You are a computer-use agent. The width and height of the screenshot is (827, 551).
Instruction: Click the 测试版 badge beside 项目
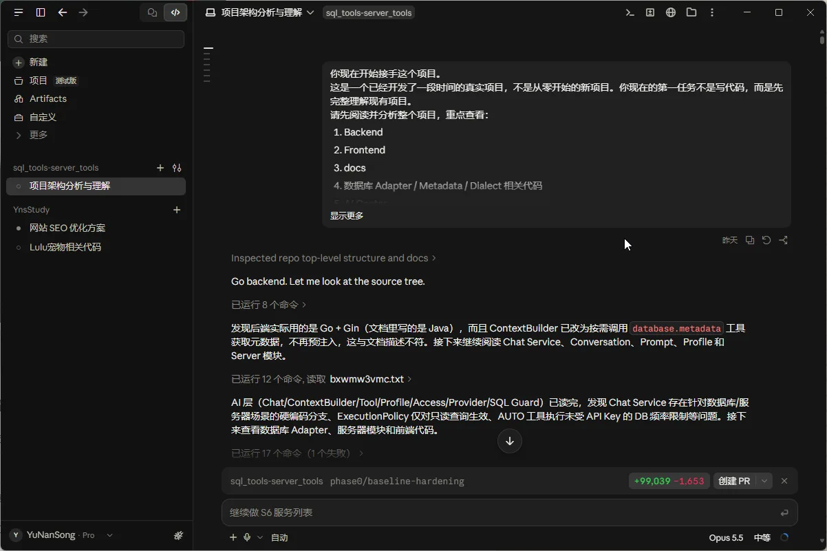point(66,80)
